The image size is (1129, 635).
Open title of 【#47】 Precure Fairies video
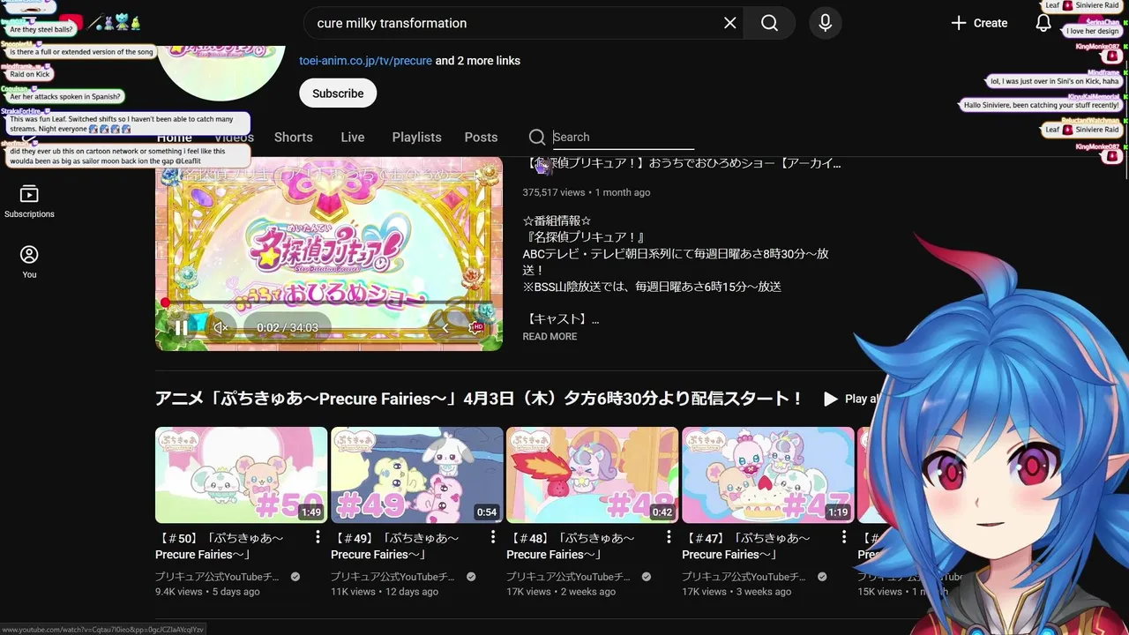pos(746,546)
